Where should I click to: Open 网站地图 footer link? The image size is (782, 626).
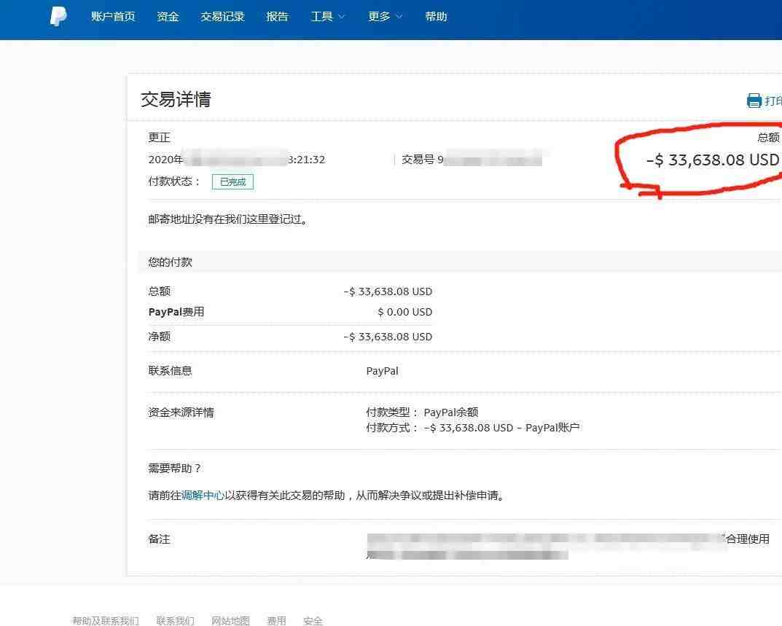pyautogui.click(x=230, y=620)
